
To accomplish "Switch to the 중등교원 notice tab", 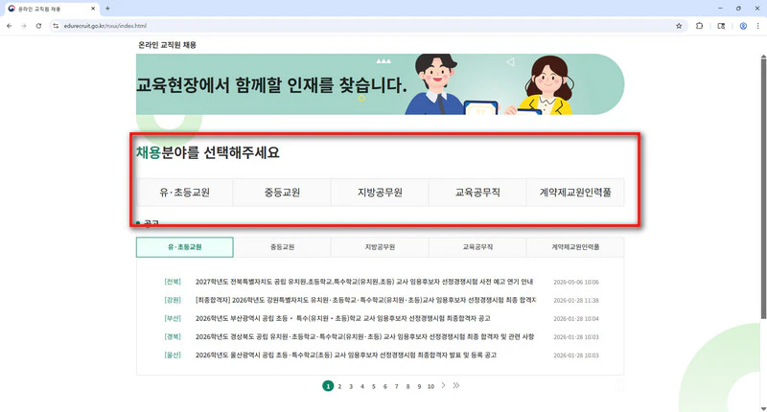I will point(282,247).
